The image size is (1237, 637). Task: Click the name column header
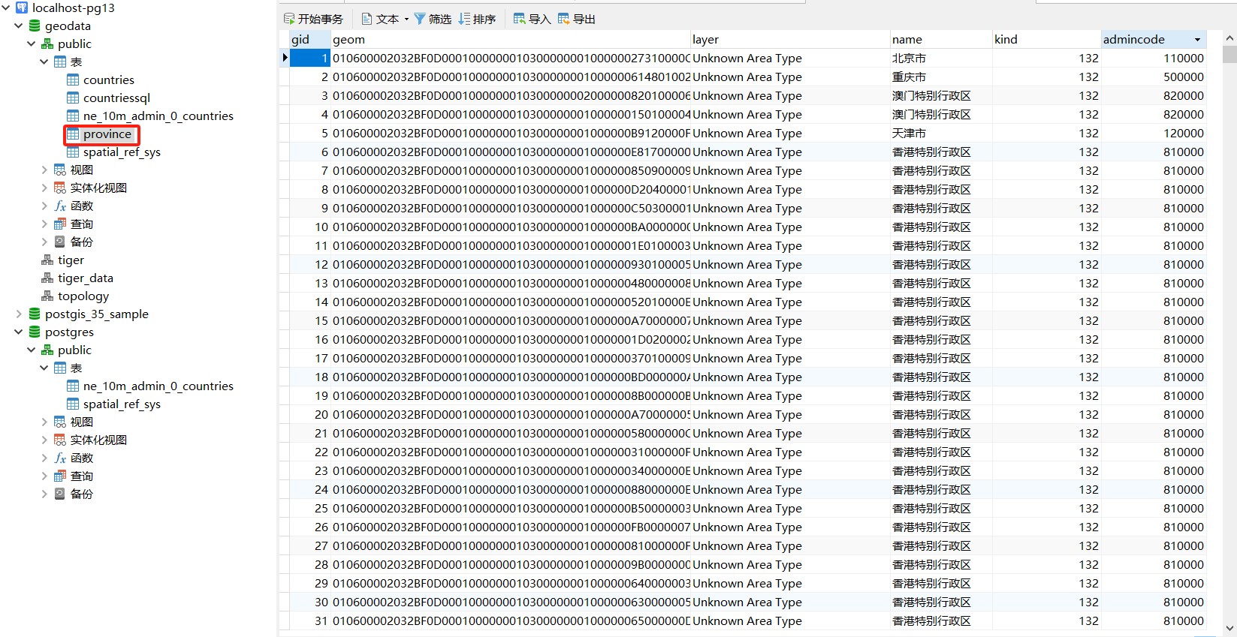pos(941,39)
